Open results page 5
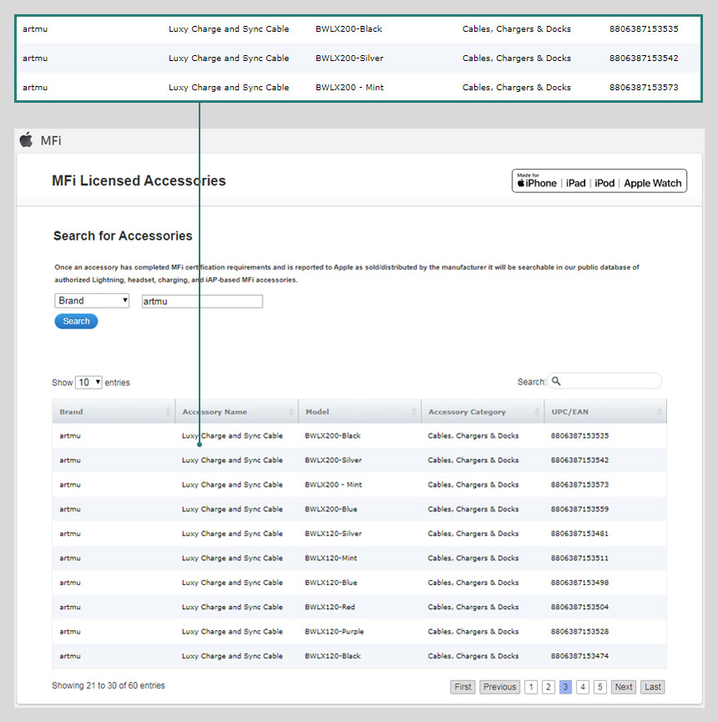This screenshot has width=718, height=722. coord(600,687)
